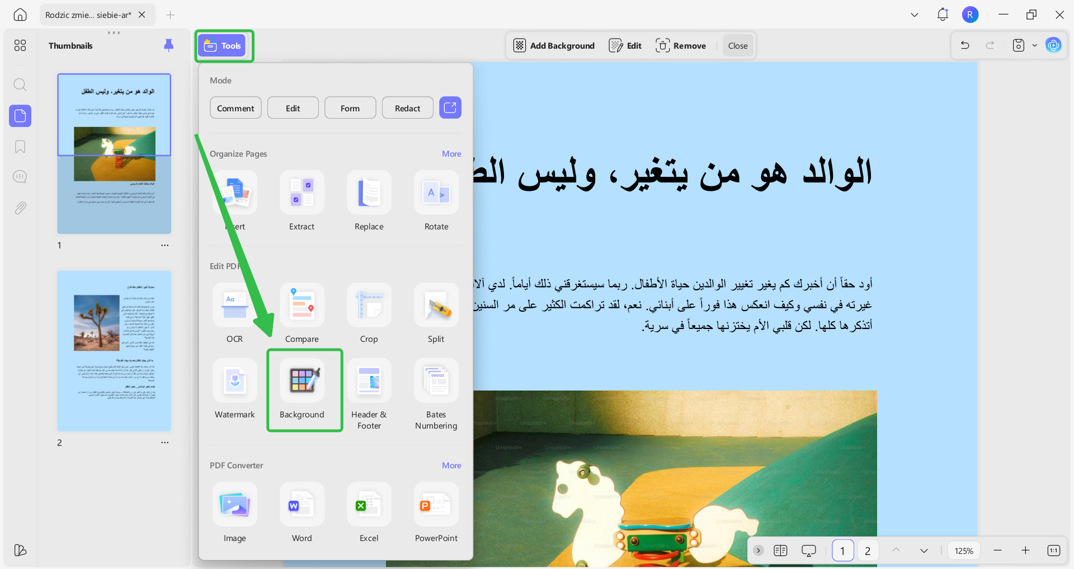Open the Rotate pages tool
Image resolution: width=1074 pixels, height=569 pixels.
436,201
